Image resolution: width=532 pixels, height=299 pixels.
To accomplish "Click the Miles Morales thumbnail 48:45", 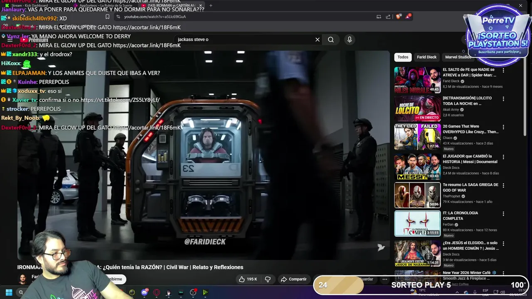I will [417, 80].
